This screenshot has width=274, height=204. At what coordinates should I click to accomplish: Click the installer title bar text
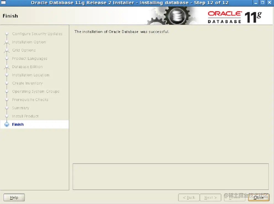pyautogui.click(x=130, y=3)
